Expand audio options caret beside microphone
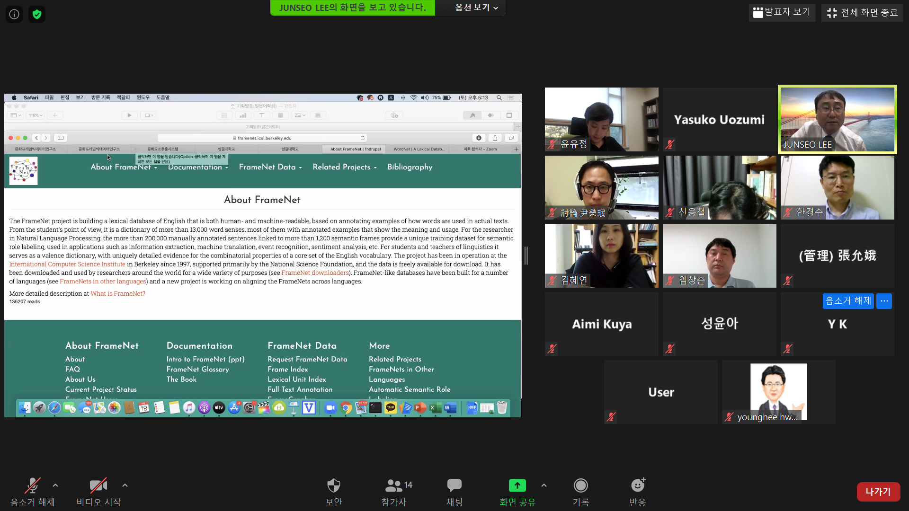Screen dimensions: 909x511 pos(55,485)
